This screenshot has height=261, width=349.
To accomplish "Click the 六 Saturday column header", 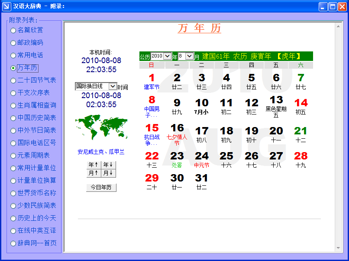I will 301,65.
